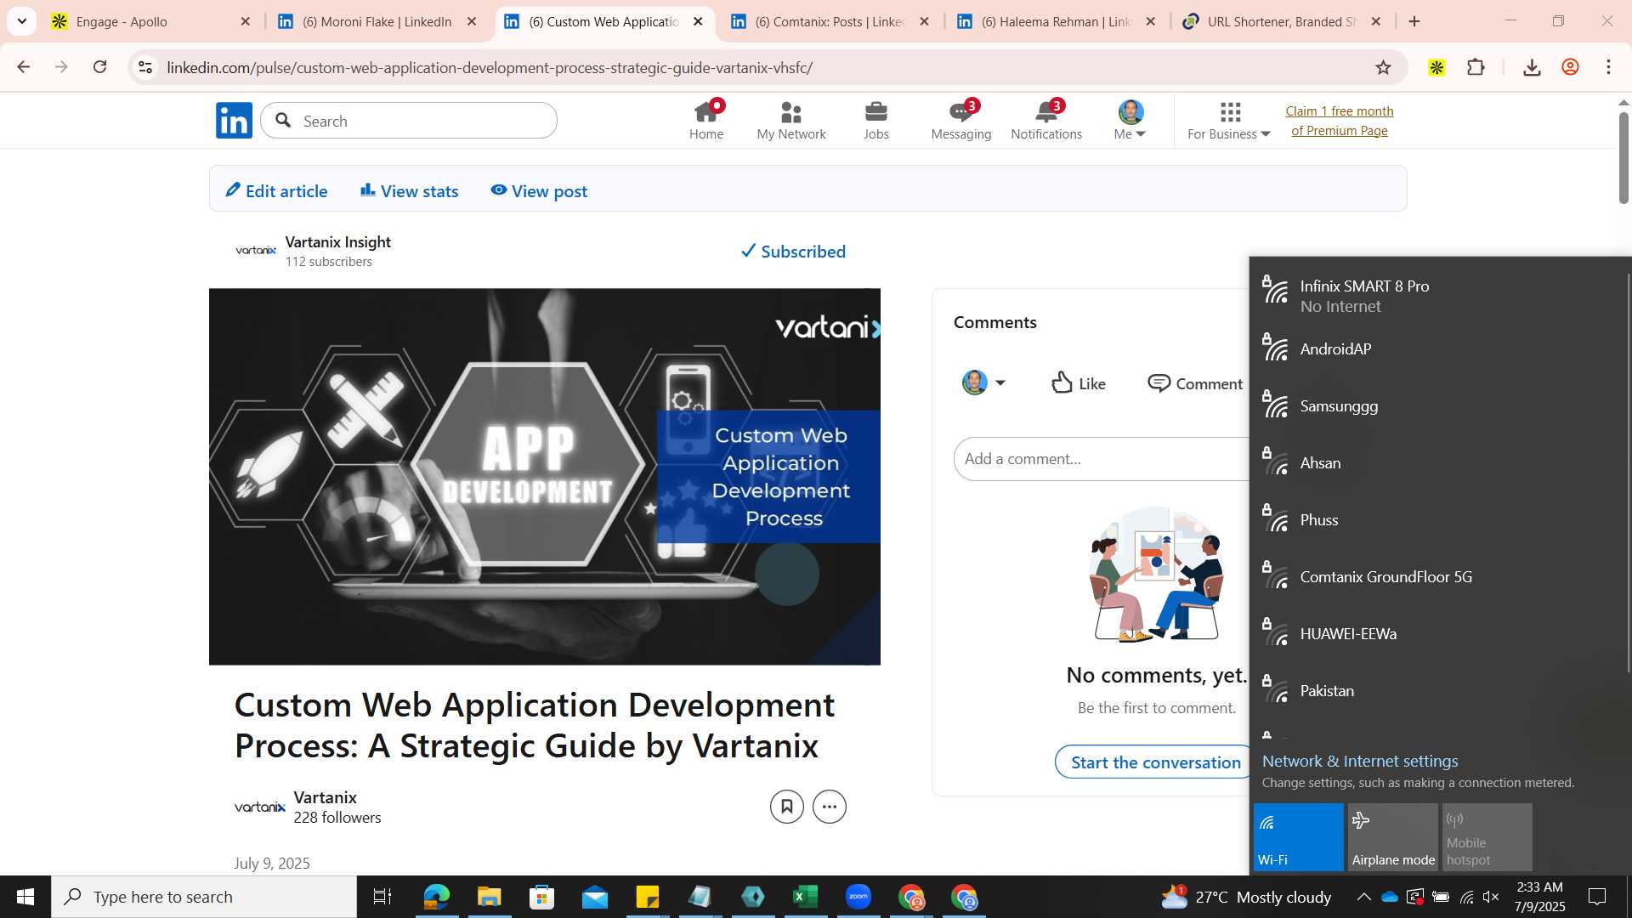Save article with bookmark icon

point(787,807)
